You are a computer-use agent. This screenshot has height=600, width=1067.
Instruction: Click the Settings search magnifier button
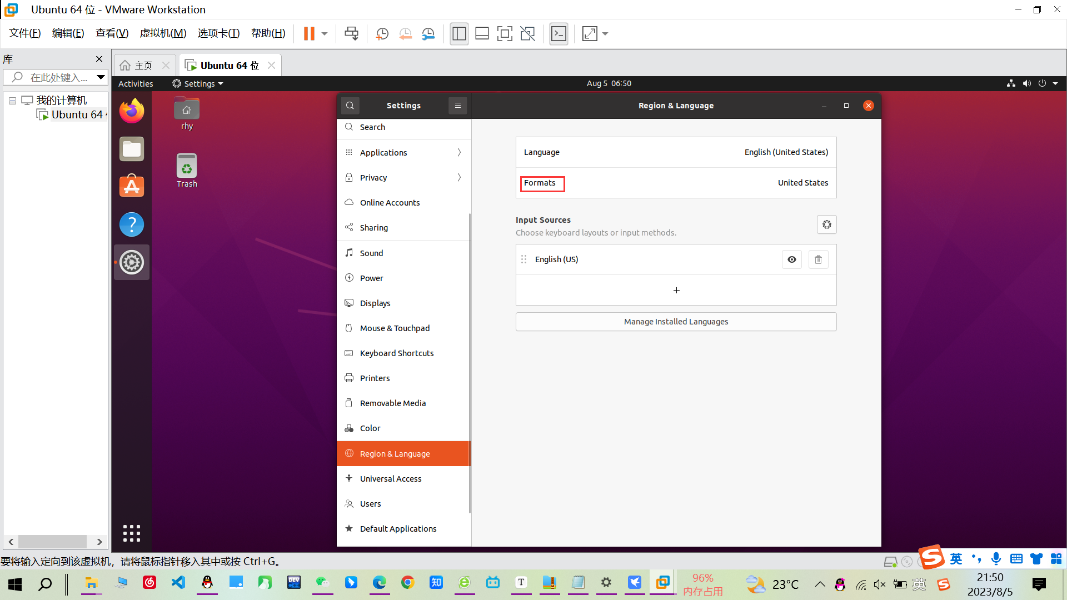[350, 106]
